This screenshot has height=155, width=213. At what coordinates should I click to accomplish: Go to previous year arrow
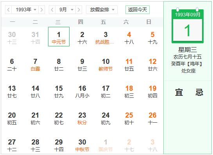coord(9,10)
